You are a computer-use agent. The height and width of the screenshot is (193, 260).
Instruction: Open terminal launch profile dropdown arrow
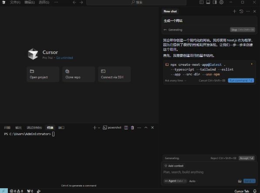[99, 128]
